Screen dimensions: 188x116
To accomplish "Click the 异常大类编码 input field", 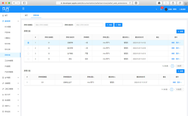I will tap(48, 25).
